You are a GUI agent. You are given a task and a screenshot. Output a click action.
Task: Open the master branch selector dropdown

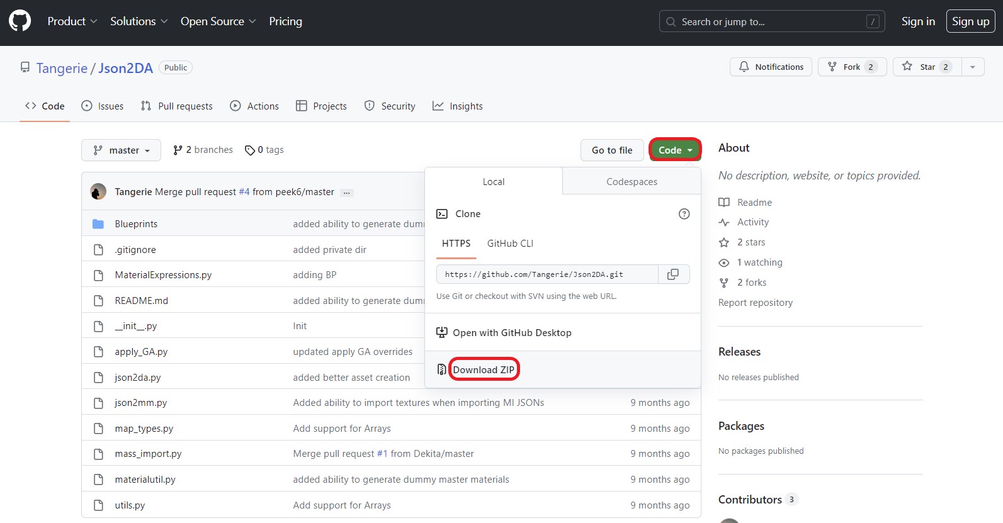tap(121, 150)
